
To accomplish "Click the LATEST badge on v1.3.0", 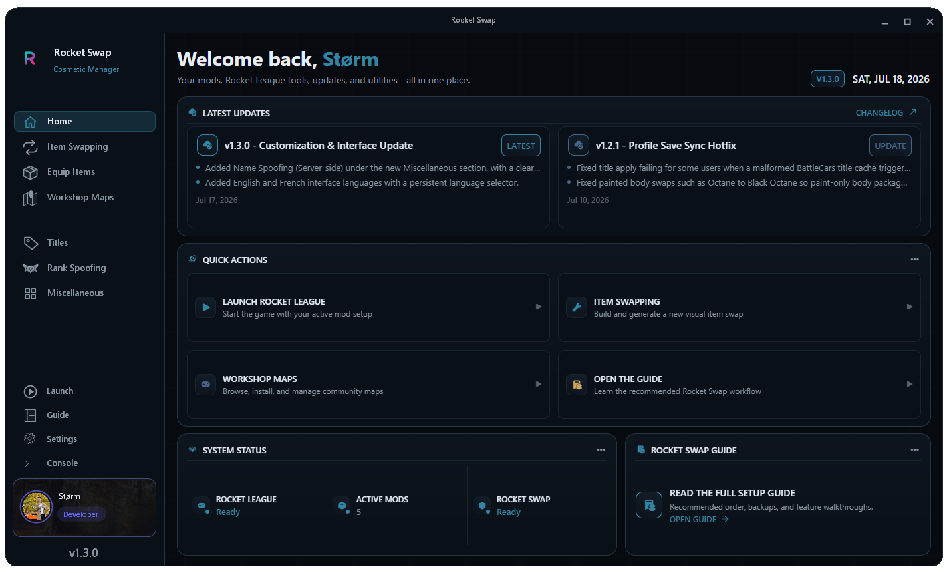I will [x=521, y=146].
